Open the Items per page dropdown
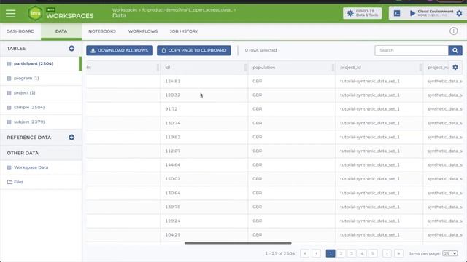 [449, 253]
